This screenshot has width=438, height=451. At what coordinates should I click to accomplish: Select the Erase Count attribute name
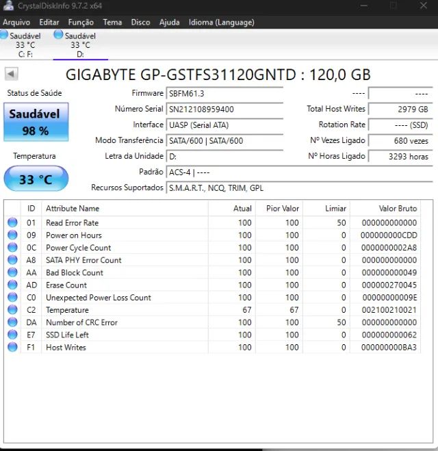[x=66, y=285]
